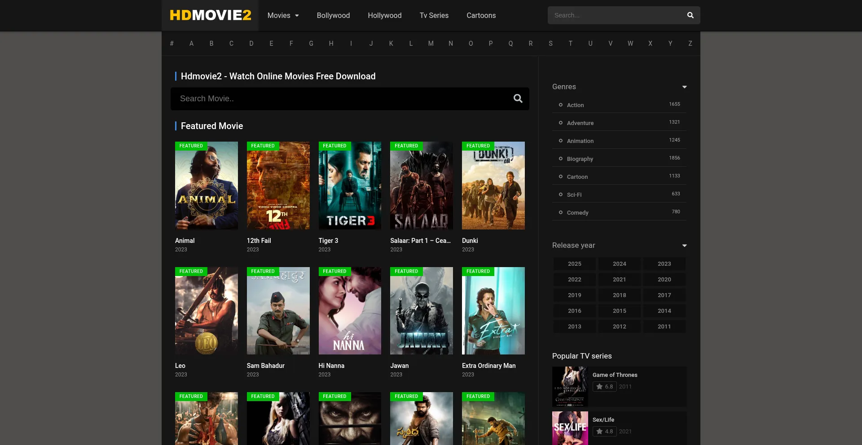Collapse the Release year panel
The height and width of the screenshot is (445, 862).
point(684,246)
